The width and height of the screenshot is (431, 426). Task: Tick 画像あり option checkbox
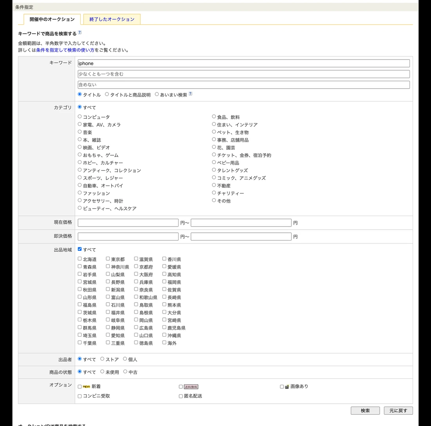(282, 387)
